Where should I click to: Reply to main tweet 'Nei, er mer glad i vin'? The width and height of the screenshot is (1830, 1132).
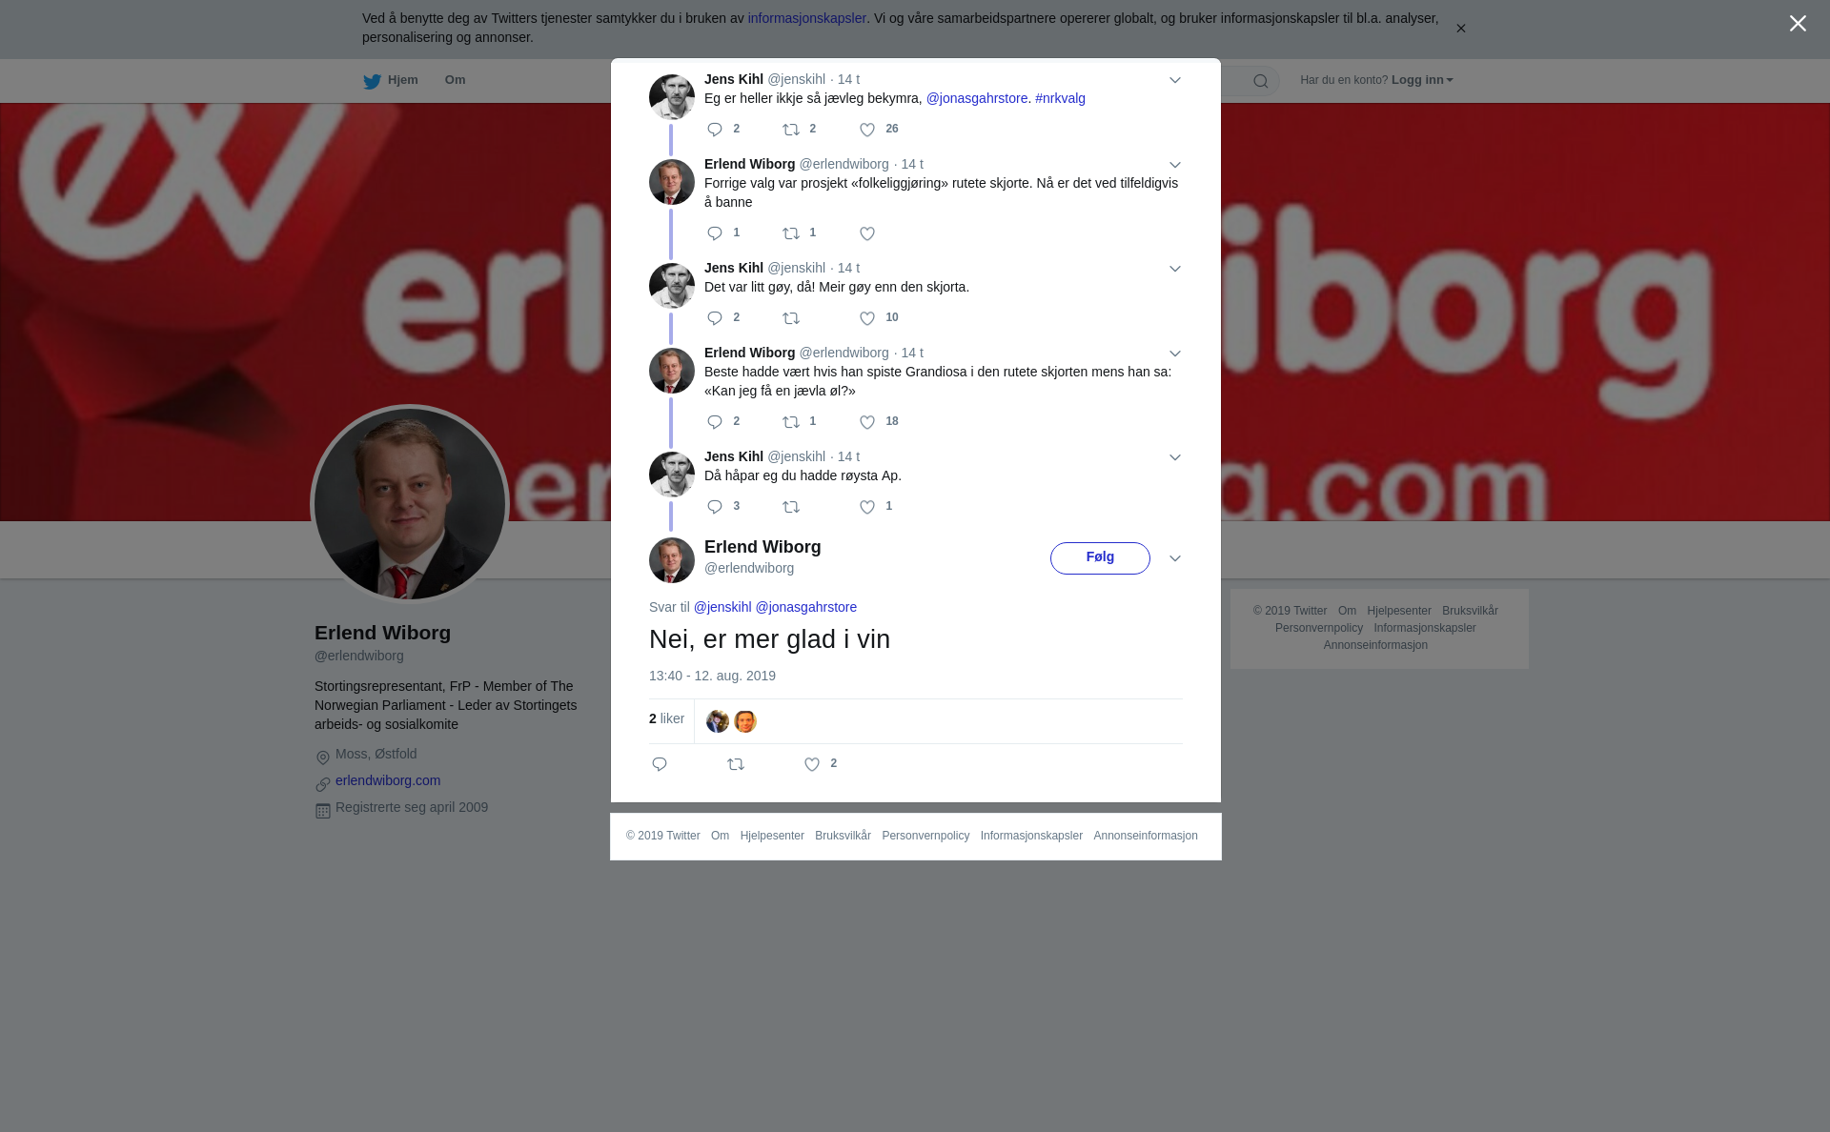click(660, 764)
